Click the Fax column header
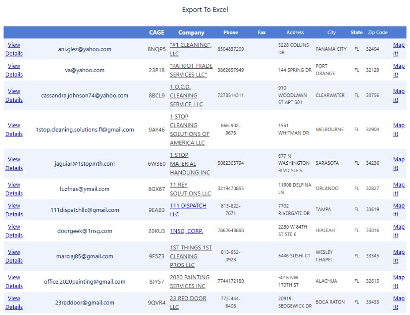This screenshot has height=315, width=410. tap(262, 33)
